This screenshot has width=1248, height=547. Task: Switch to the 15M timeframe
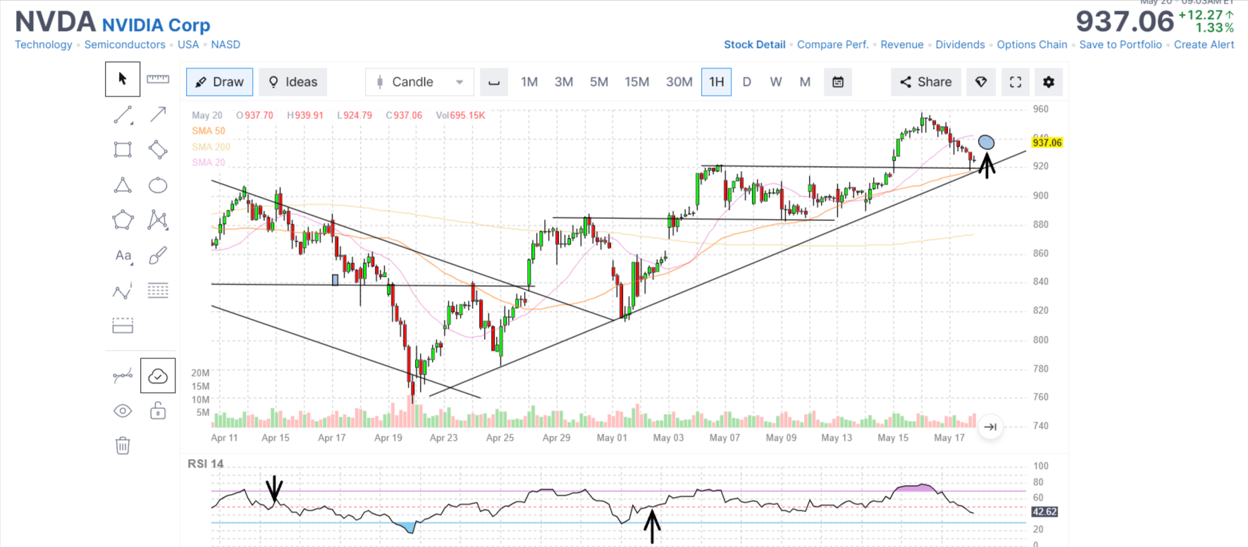636,82
